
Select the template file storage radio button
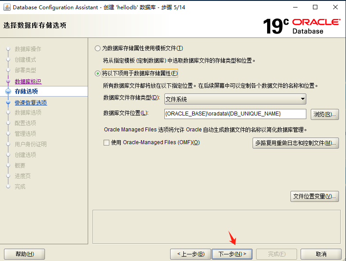[97, 48]
